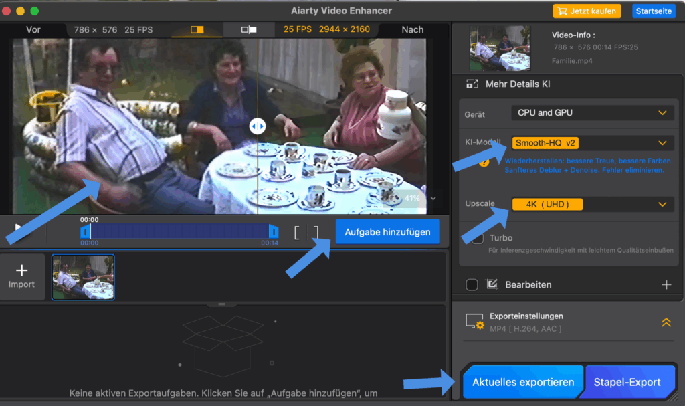Select the split-screen comparison view icon

(197, 30)
